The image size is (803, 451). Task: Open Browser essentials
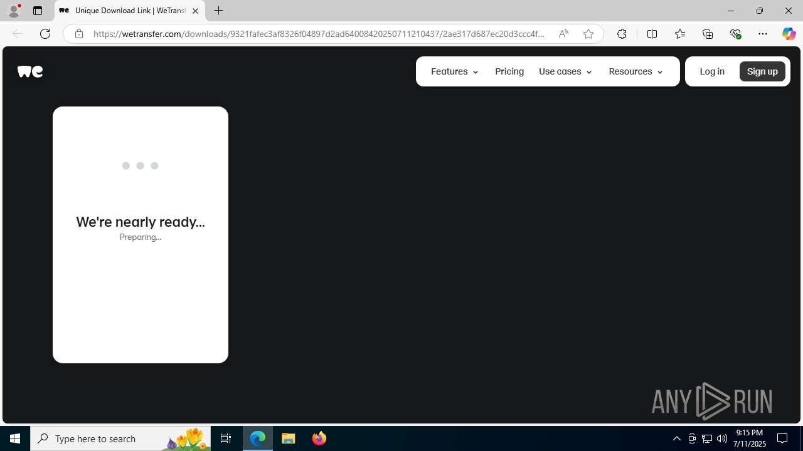coord(735,34)
